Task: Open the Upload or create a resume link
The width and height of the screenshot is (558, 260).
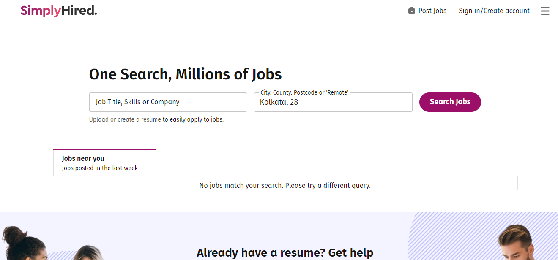Action: pos(125,119)
